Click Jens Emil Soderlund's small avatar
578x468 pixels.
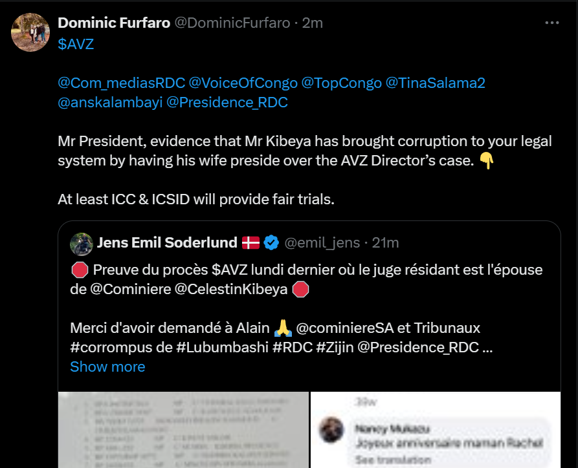click(x=80, y=243)
